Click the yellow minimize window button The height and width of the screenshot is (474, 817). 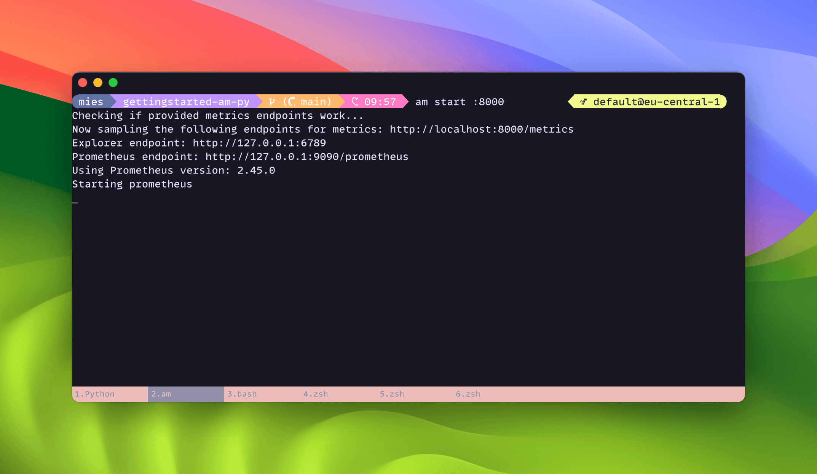pyautogui.click(x=98, y=83)
